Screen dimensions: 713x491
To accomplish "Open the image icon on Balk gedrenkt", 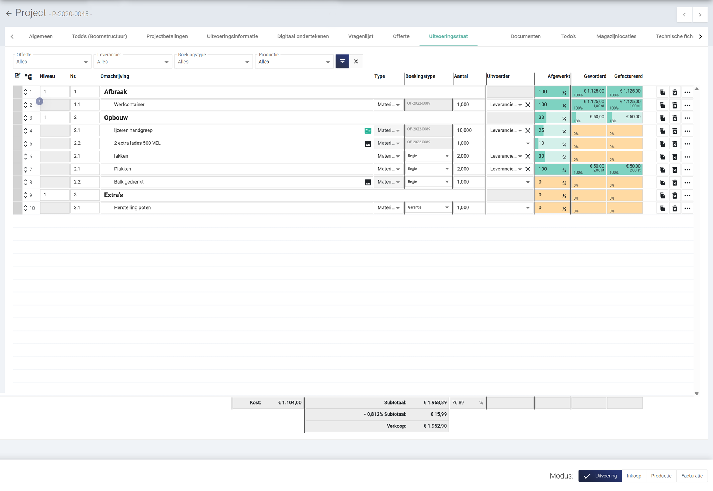I will [x=368, y=182].
